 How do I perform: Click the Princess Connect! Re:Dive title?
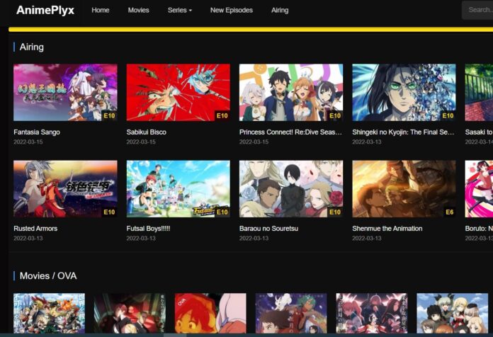pos(290,132)
